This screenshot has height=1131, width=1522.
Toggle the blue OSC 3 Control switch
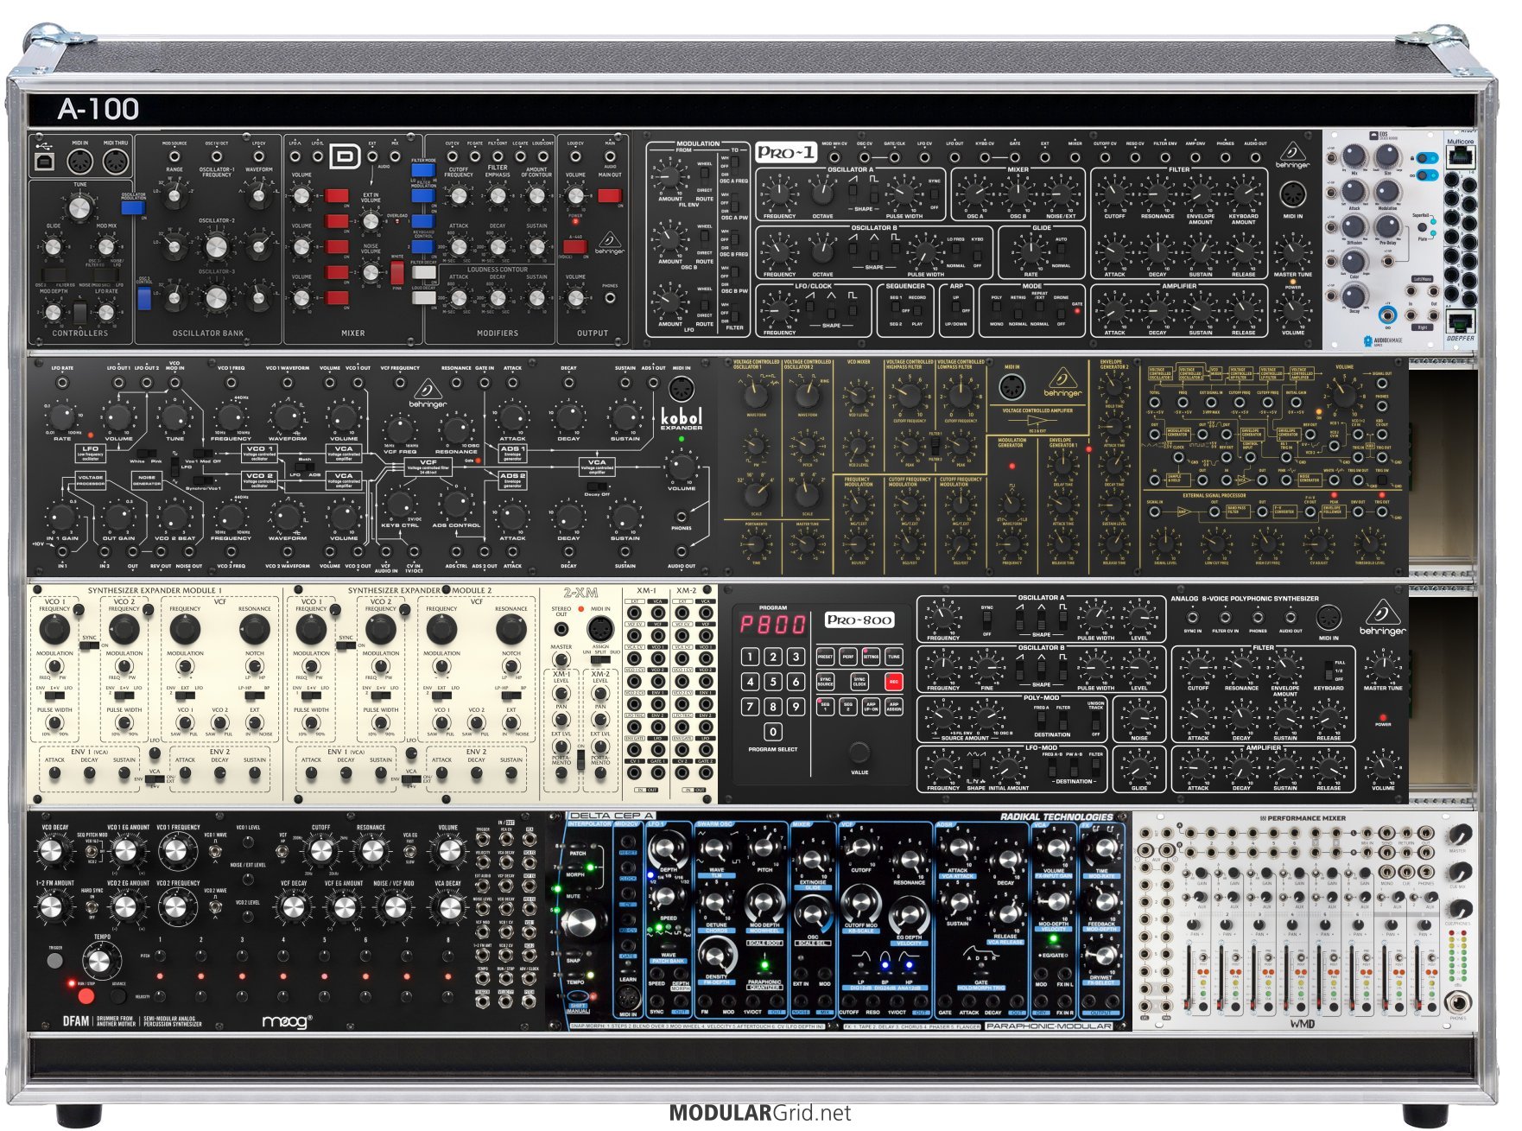point(144,298)
